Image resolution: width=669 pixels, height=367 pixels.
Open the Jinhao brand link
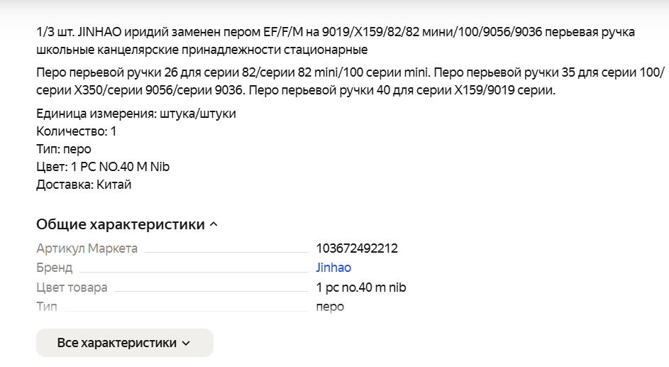coord(333,268)
